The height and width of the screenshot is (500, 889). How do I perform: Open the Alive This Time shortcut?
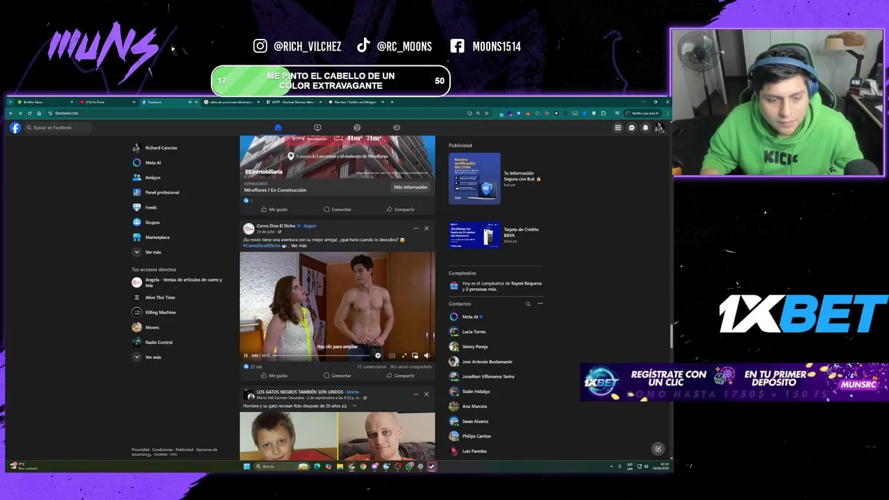(154, 297)
